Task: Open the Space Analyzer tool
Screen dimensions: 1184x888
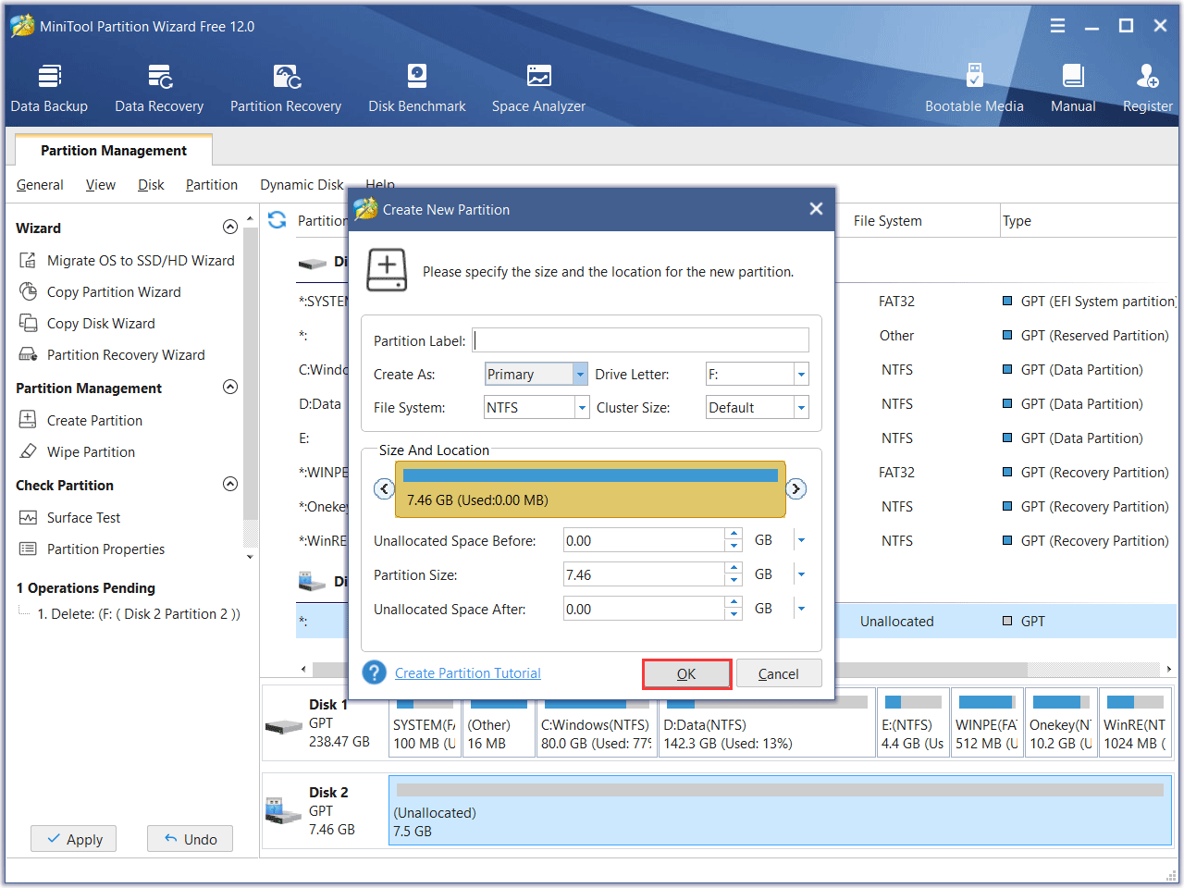Action: pyautogui.click(x=538, y=88)
